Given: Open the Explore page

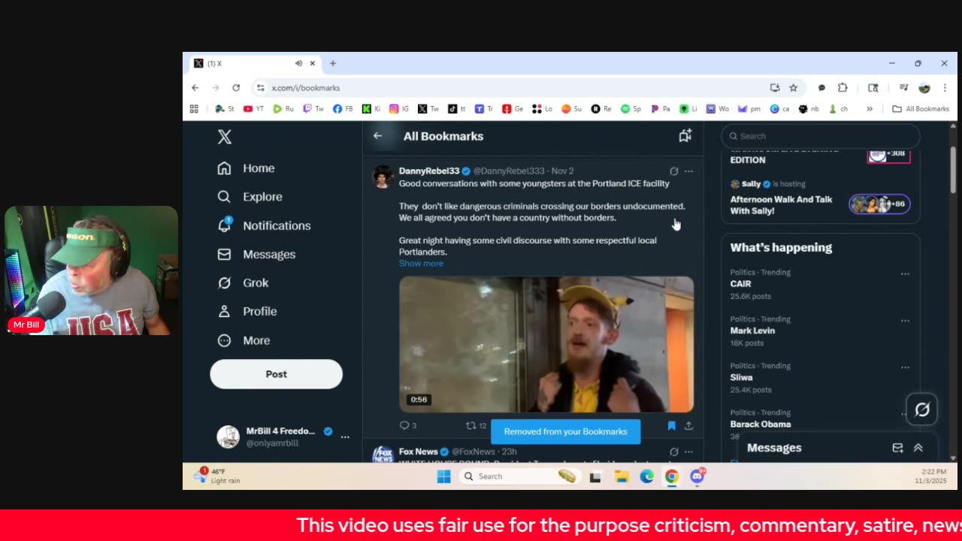Looking at the screenshot, I should [x=250, y=197].
